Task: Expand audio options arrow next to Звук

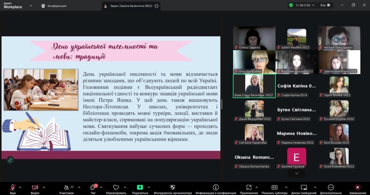Action: [22, 187]
